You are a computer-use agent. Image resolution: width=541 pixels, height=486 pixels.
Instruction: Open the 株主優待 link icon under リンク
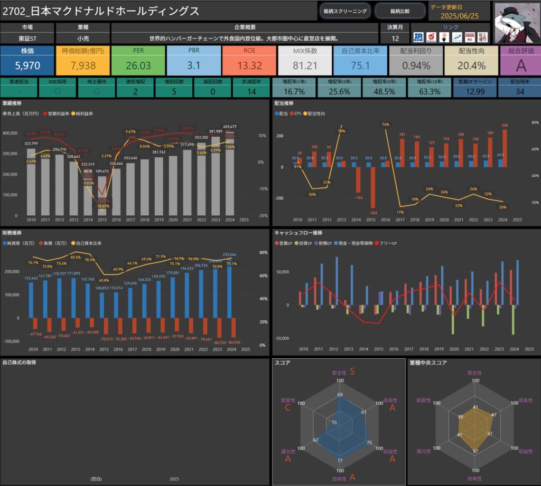point(483,37)
